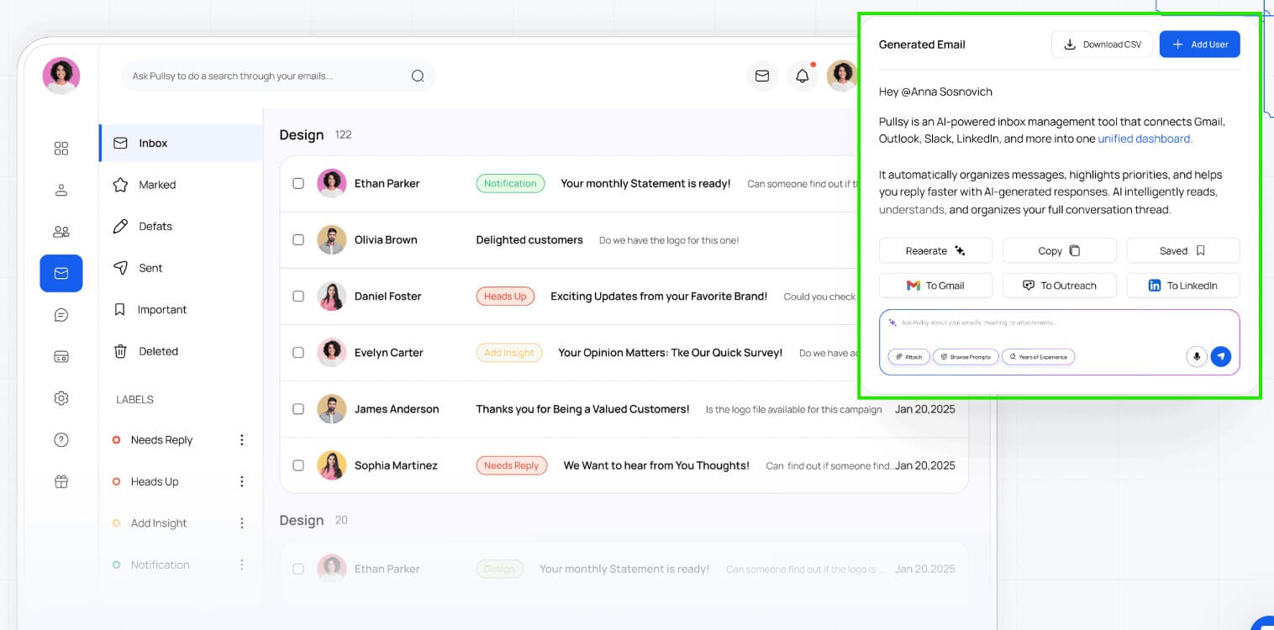Click the Copy button
1274x630 pixels.
[1059, 250]
